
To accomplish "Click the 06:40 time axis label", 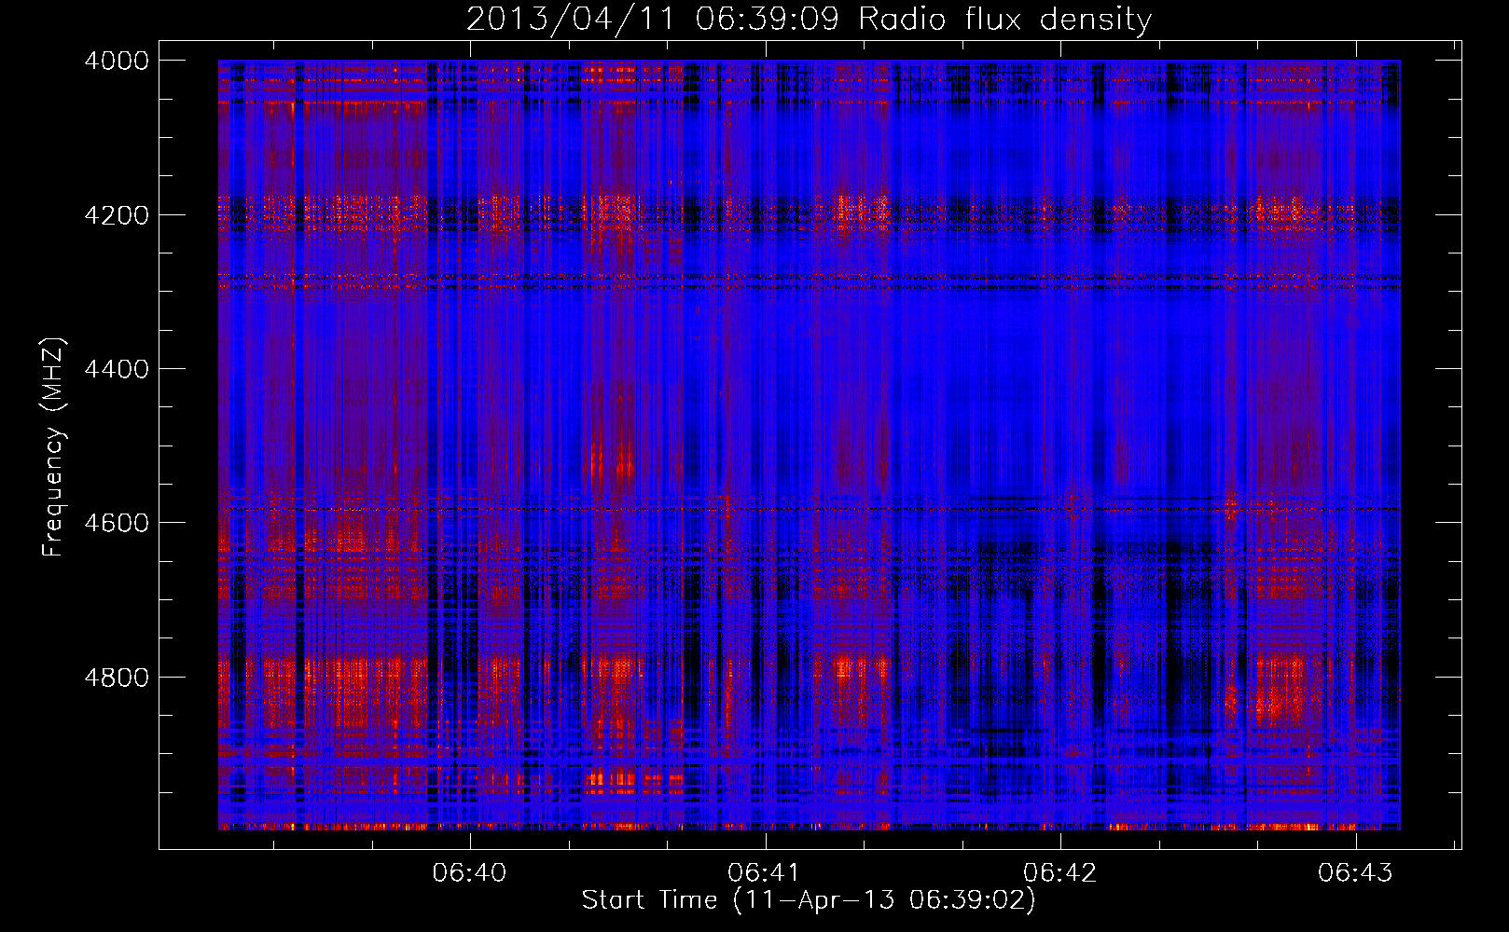I will tap(469, 872).
